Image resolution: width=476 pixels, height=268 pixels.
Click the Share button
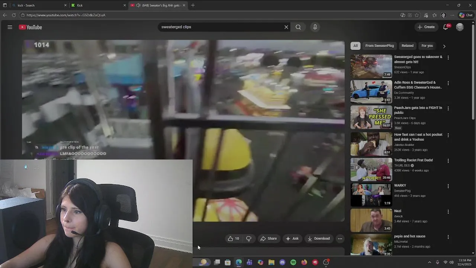point(268,239)
